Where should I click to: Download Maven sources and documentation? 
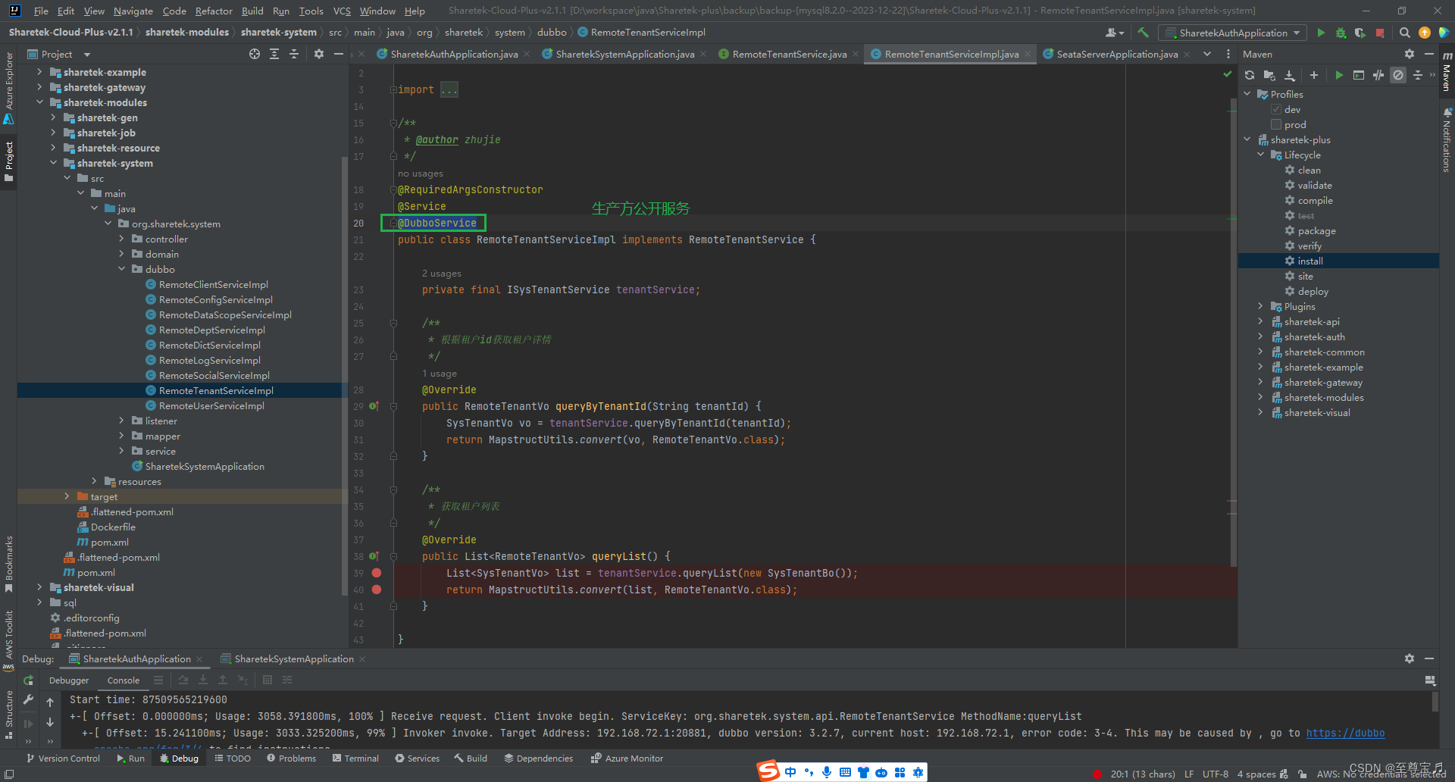coord(1290,75)
